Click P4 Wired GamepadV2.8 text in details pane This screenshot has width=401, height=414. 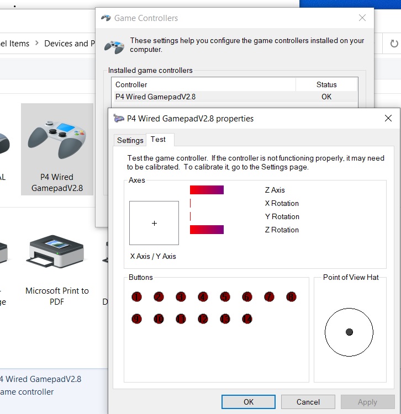point(41,379)
